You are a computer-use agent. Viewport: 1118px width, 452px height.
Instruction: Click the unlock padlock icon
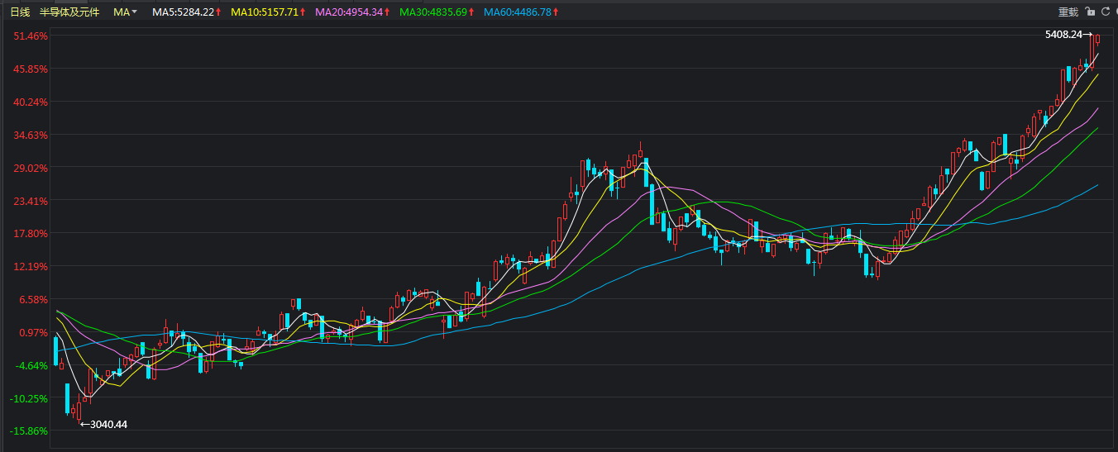pyautogui.click(x=1090, y=12)
